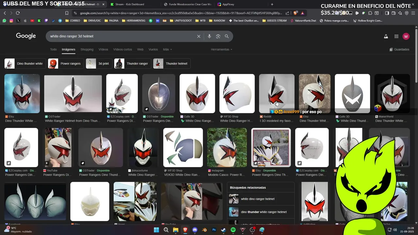Open the CORREO bookmarks folder
Screen dimensions: 418x235
[x=72, y=21]
